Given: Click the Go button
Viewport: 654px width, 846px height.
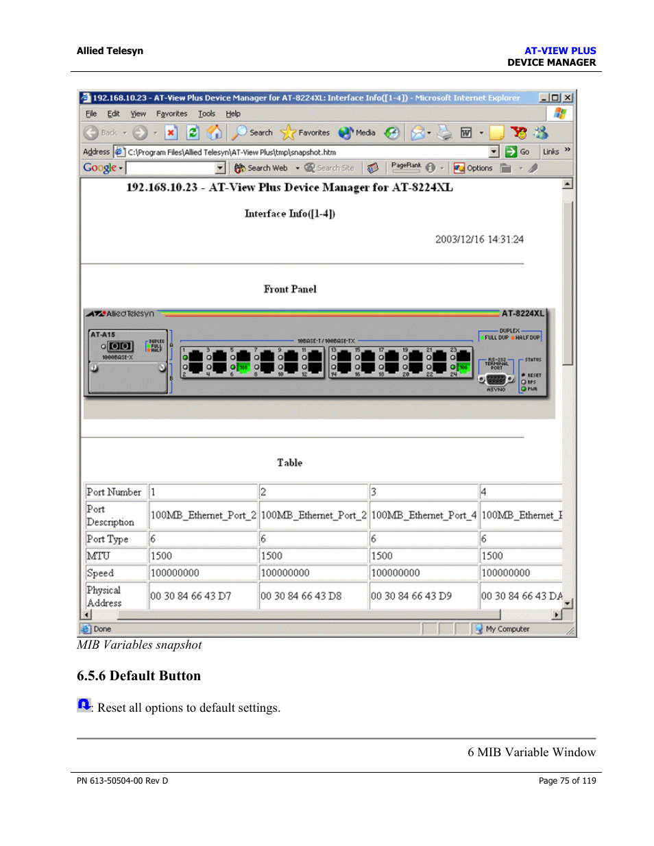Looking at the screenshot, I should coord(518,152).
